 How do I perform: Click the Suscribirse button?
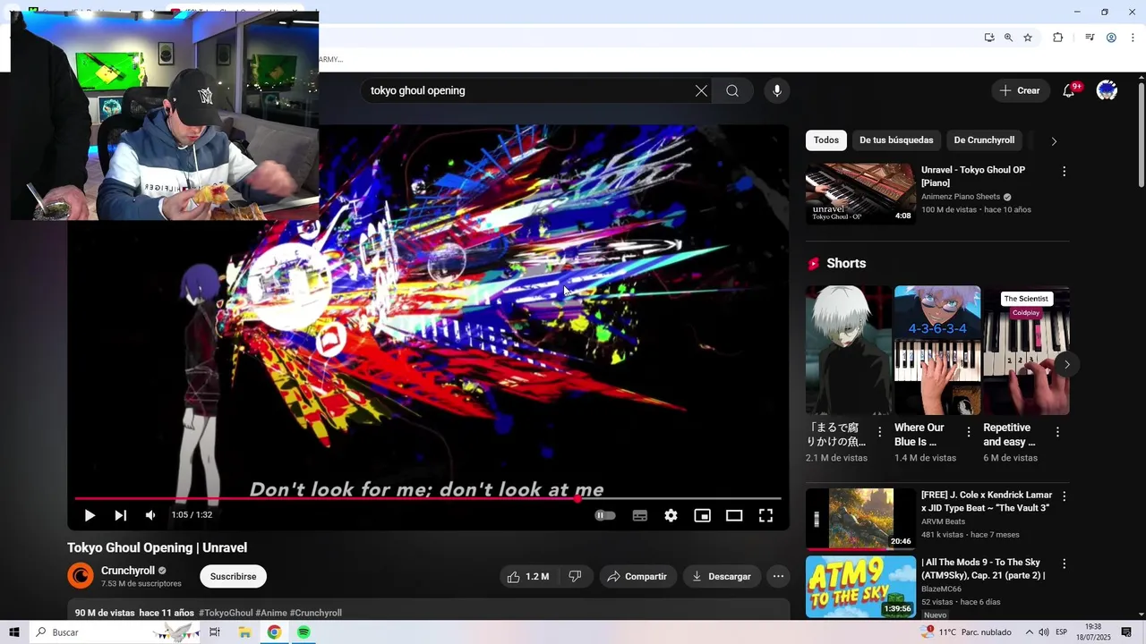point(233,577)
